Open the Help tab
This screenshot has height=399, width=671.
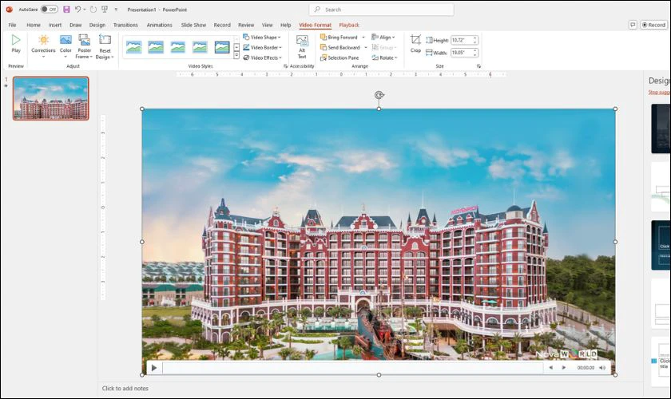[285, 25]
